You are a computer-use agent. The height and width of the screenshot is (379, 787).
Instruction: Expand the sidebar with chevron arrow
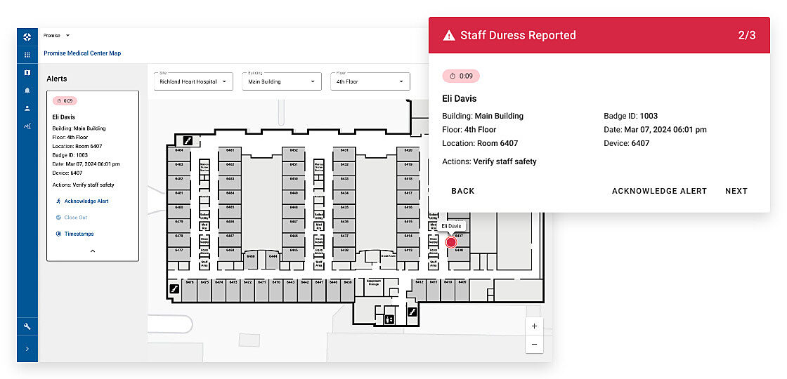pyautogui.click(x=27, y=349)
